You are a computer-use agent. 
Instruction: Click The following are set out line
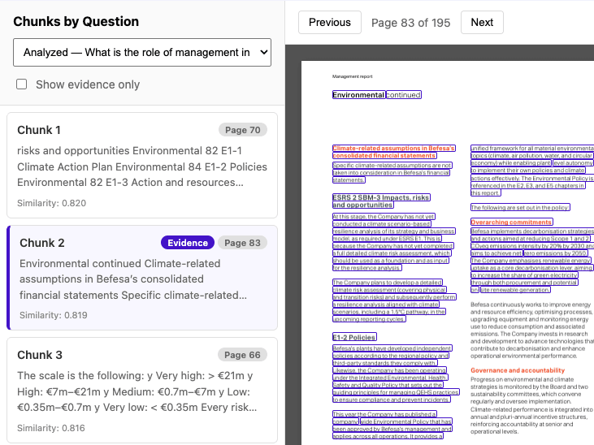point(520,208)
